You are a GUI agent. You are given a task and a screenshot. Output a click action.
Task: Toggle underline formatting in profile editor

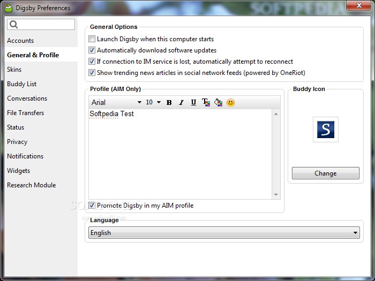[193, 103]
